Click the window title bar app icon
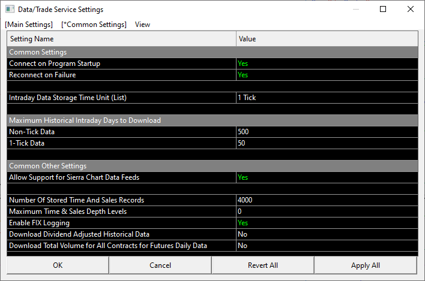Image resolution: width=425 pixels, height=281 pixels. coord(10,9)
